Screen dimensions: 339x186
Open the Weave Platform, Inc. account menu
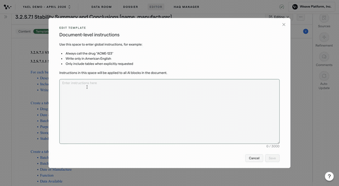point(312,7)
